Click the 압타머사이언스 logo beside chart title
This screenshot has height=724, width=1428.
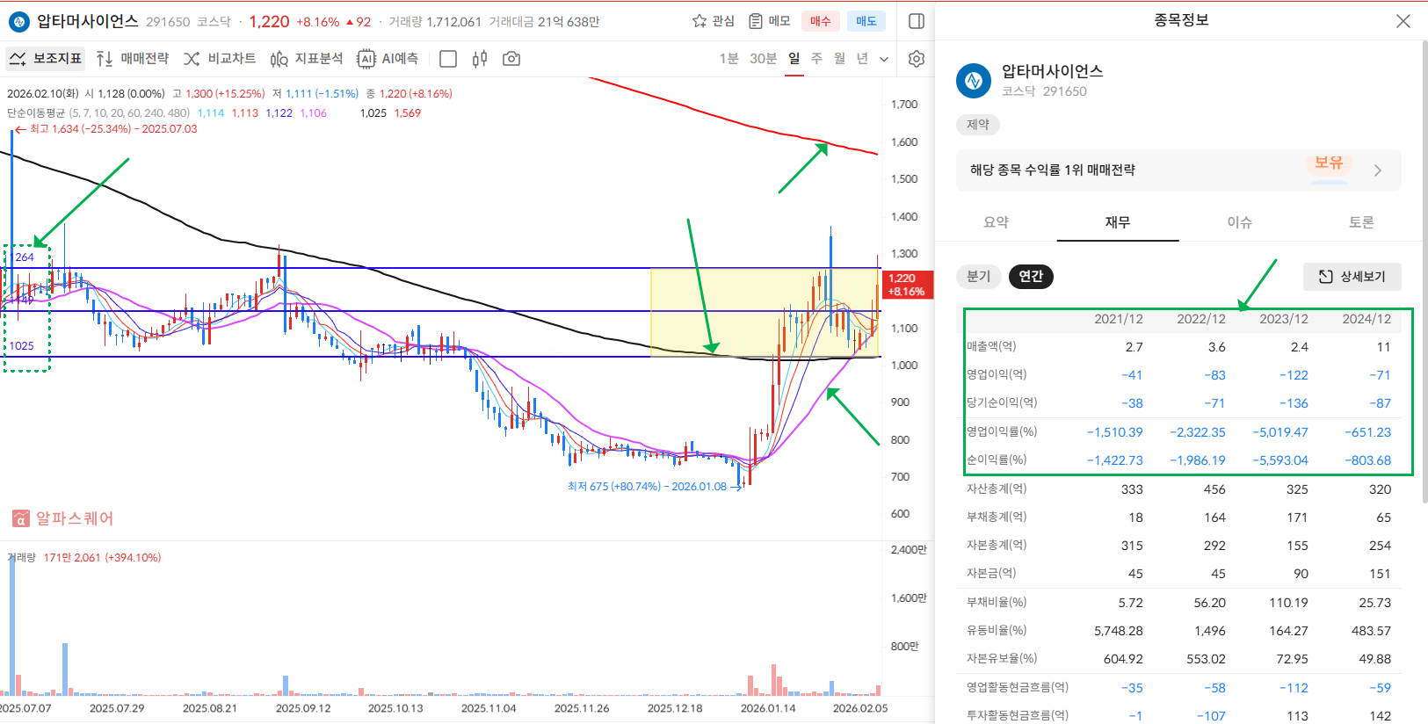pyautogui.click(x=18, y=21)
